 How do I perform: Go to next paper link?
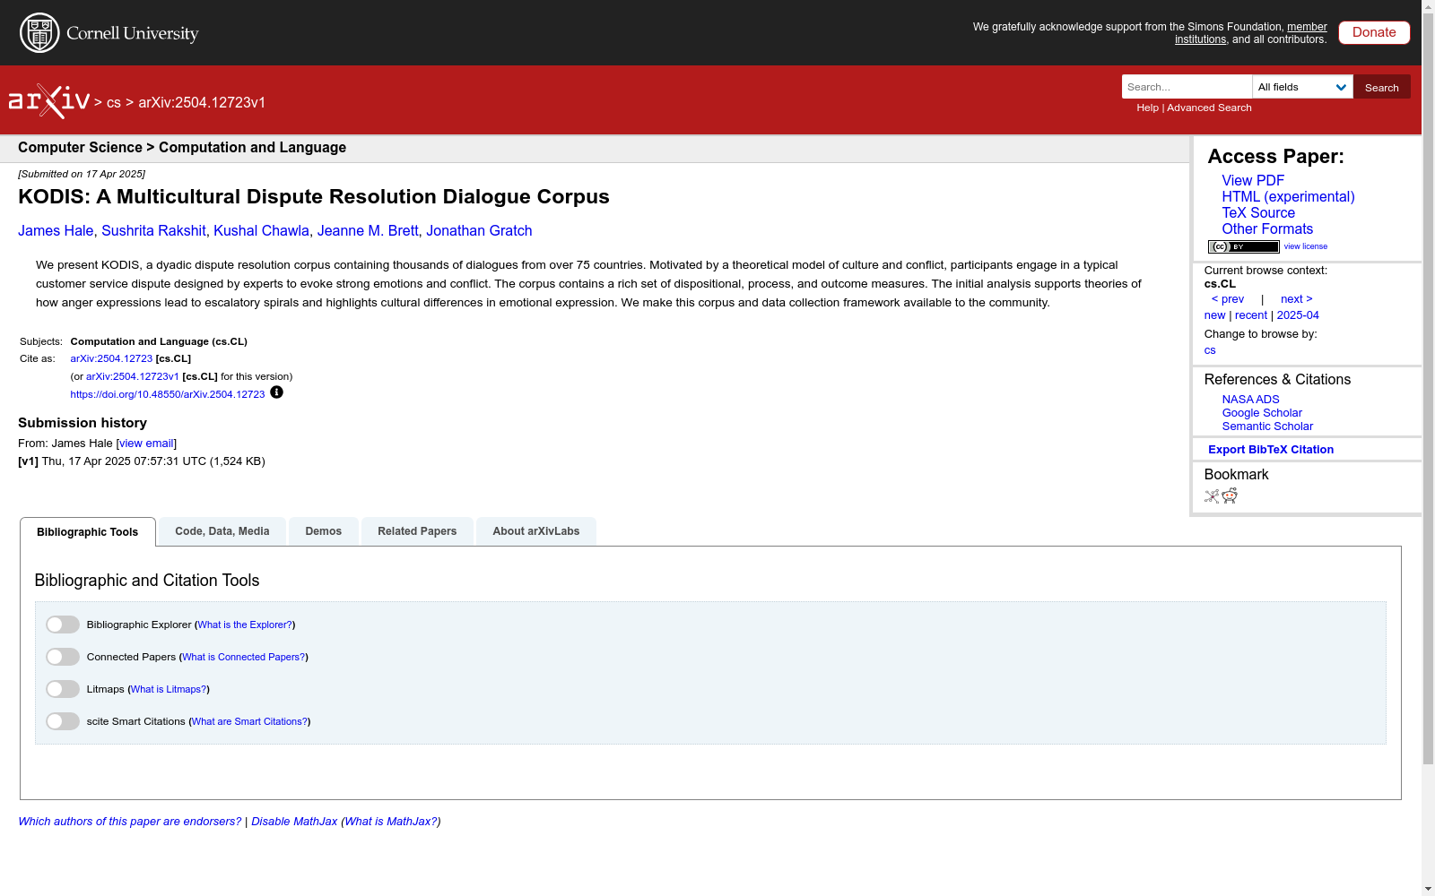1297,299
